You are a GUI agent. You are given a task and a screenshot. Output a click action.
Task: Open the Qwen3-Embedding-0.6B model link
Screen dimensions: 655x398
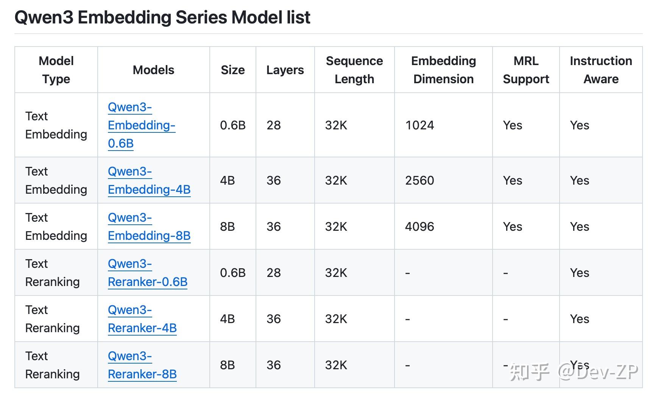click(141, 125)
